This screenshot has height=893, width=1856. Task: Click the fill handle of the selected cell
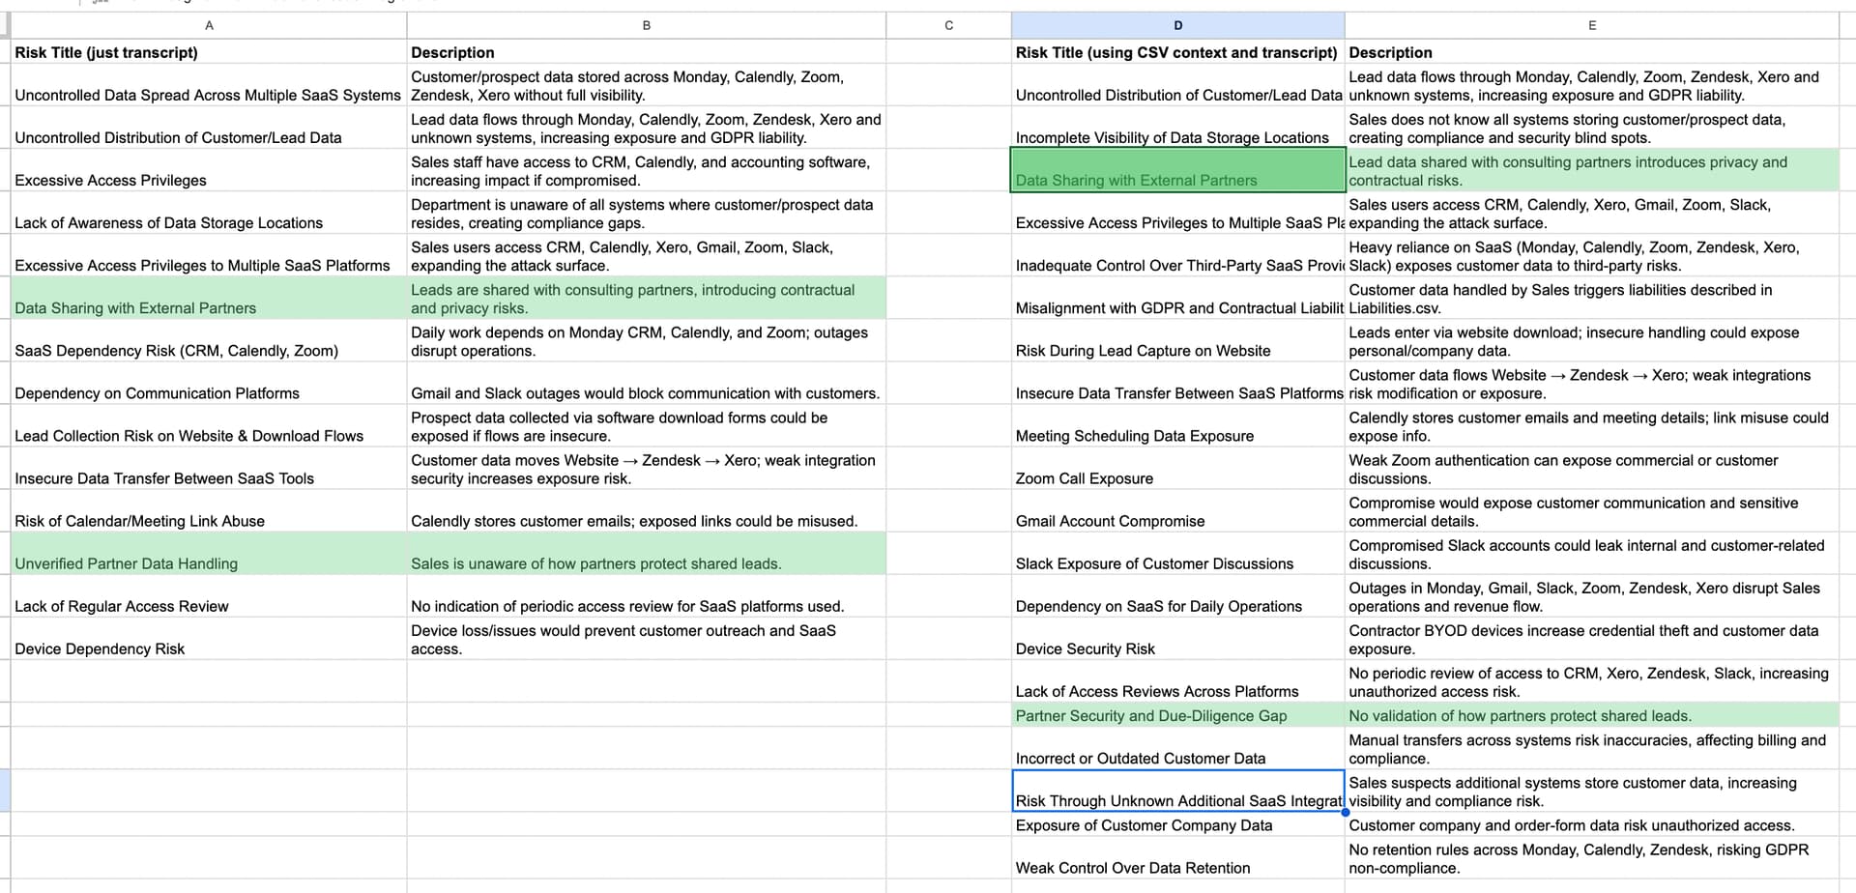pos(1345,812)
